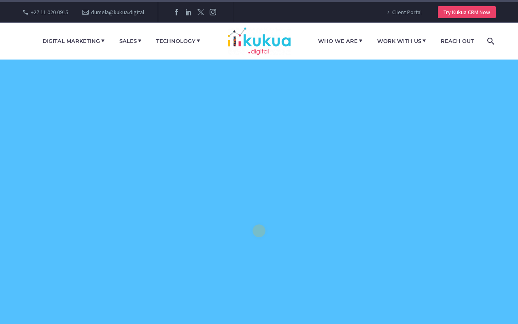Expand the Sales dropdown arrow
Screen dimensions: 518x324
pyautogui.click(x=140, y=40)
